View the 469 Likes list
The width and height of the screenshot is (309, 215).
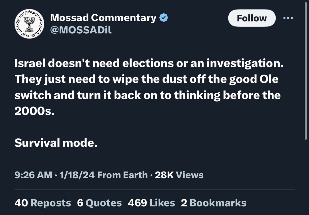click(x=151, y=203)
